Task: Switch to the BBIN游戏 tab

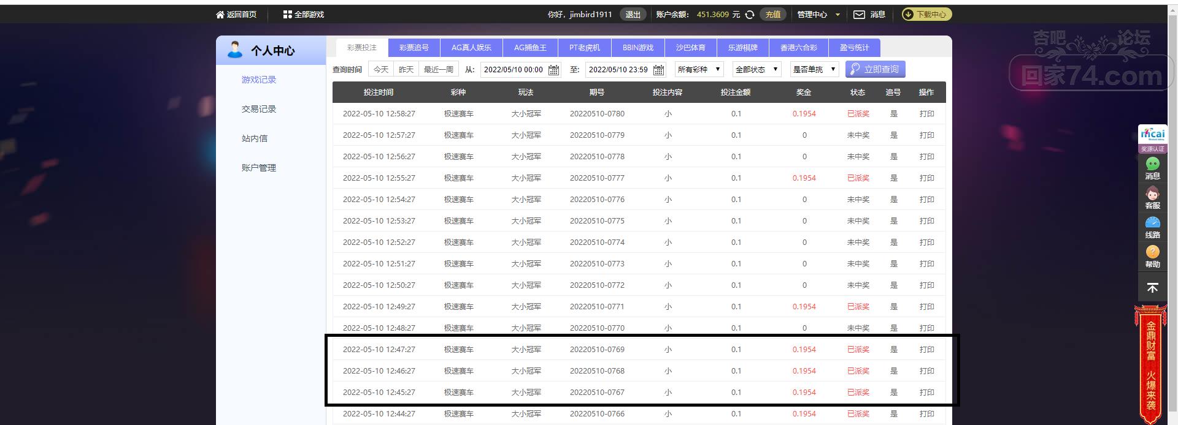Action: (x=638, y=47)
